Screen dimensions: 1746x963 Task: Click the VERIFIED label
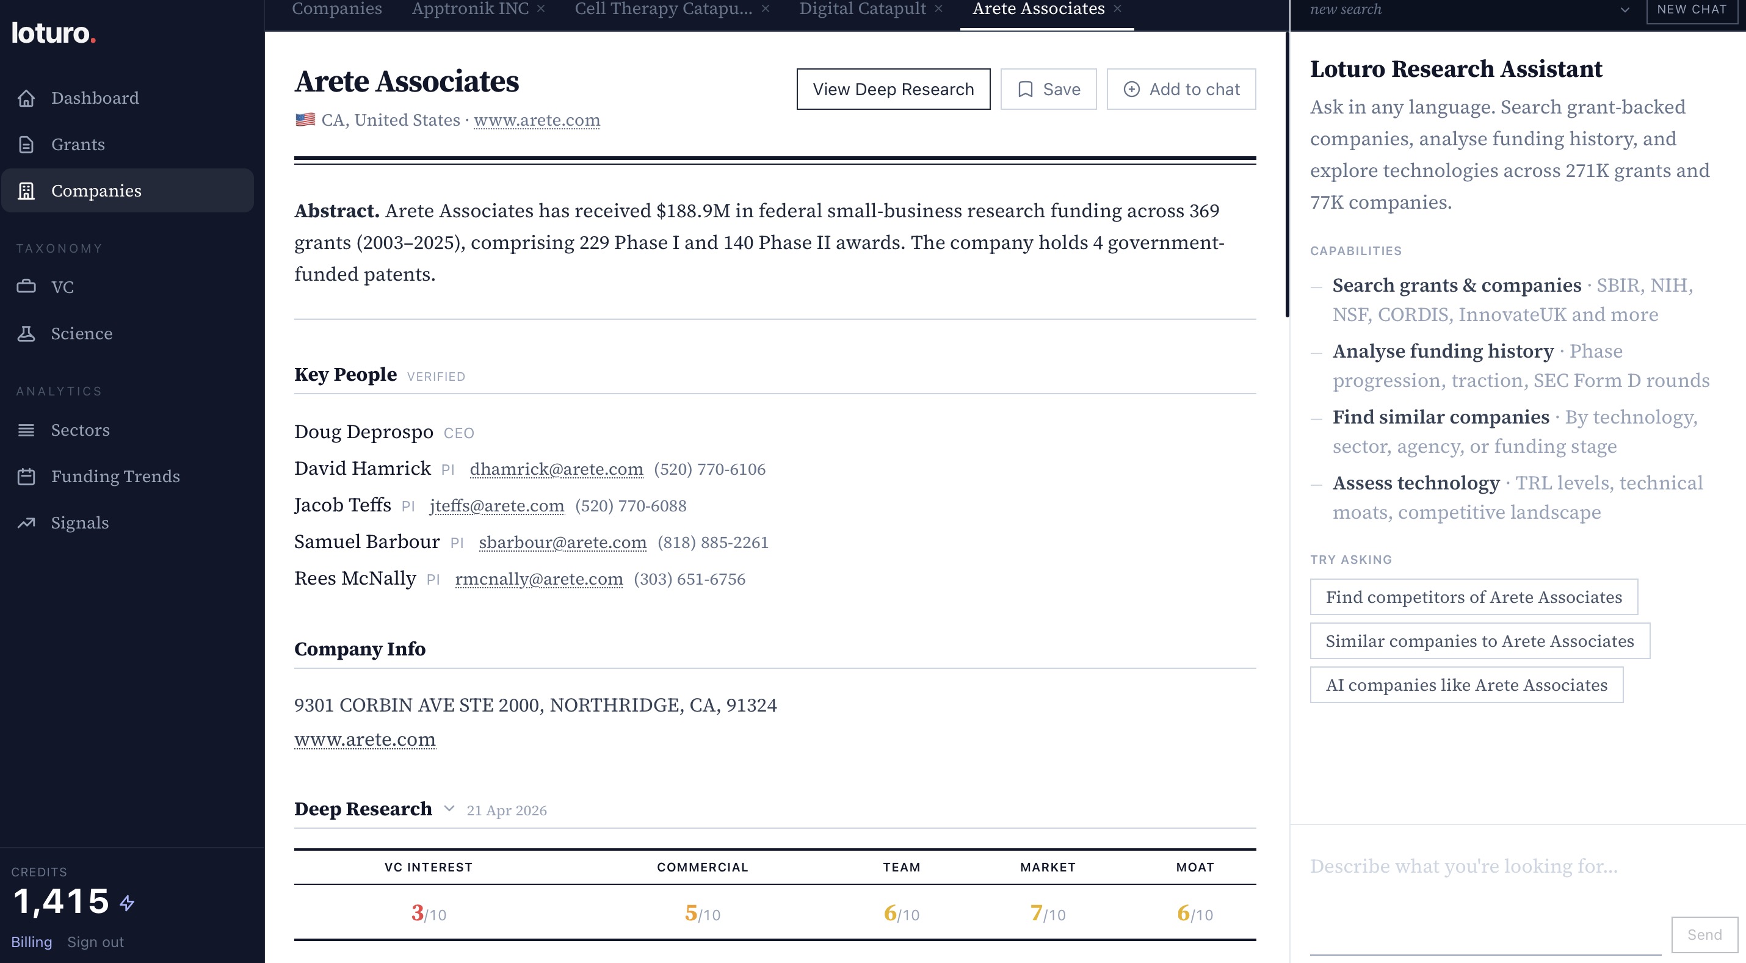tap(436, 377)
